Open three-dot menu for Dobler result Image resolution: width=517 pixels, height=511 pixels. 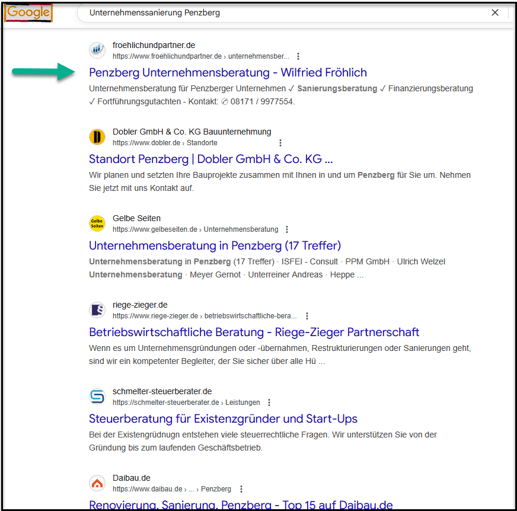coord(280,143)
